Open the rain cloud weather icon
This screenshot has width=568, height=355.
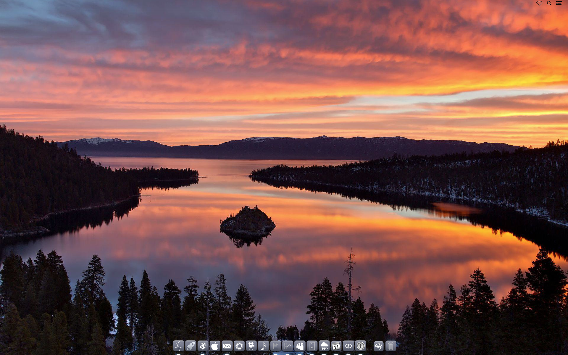324,346
